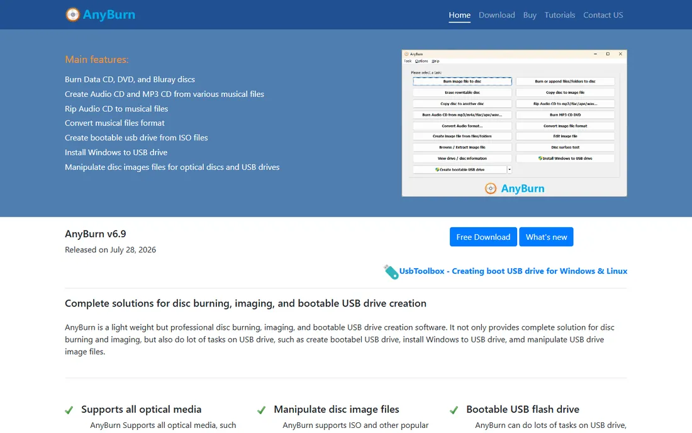Open the Options menu in the AnyBurn app screenshot
The width and height of the screenshot is (692, 433).
point(421,61)
